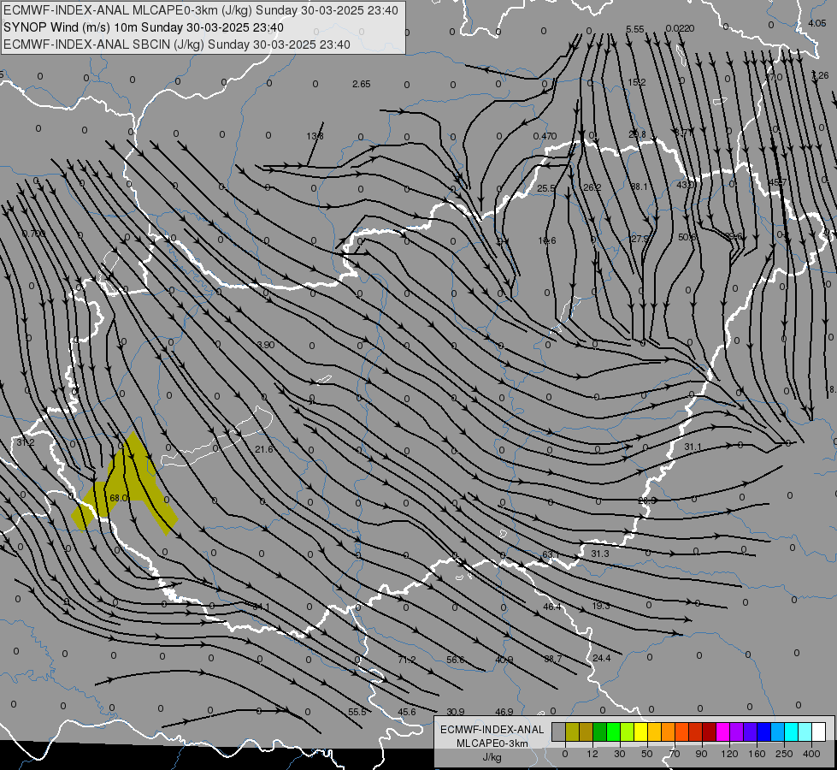Click the legend tick label 50
Image resolution: width=837 pixels, height=770 pixels.
point(647,754)
